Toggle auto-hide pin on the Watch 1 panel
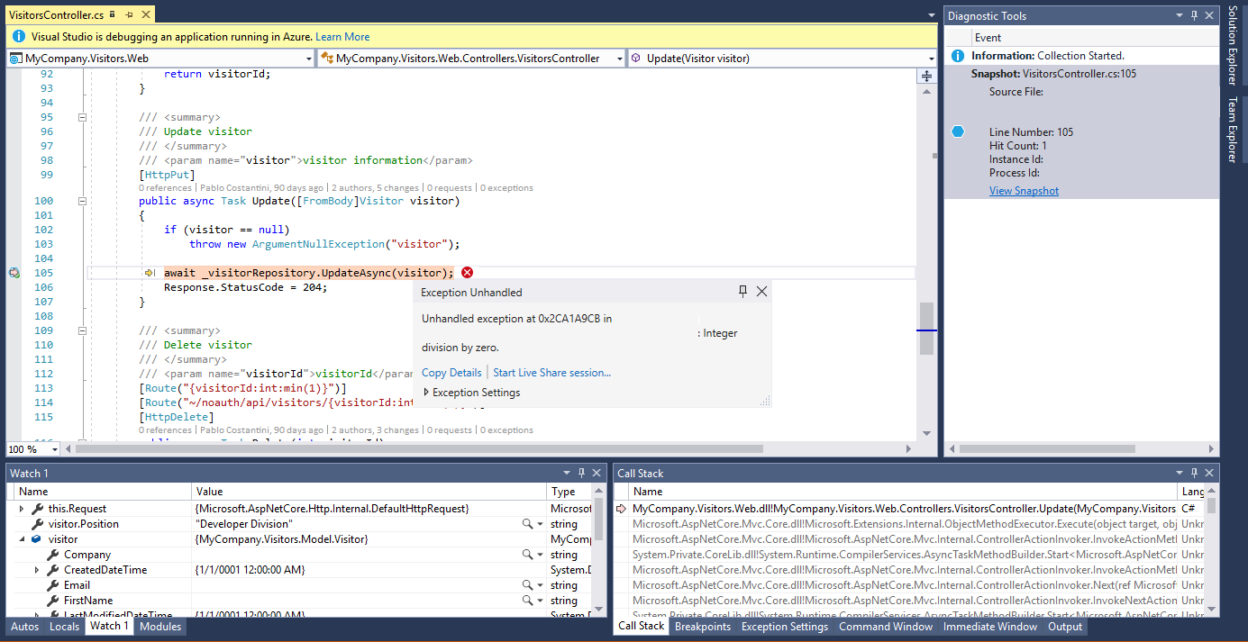This screenshot has height=642, width=1248. tap(581, 473)
